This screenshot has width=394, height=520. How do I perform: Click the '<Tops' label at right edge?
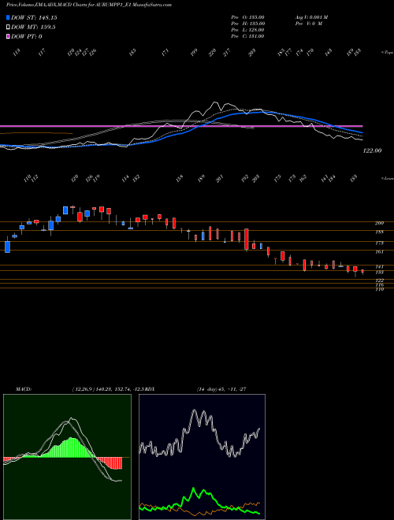pyautogui.click(x=387, y=53)
